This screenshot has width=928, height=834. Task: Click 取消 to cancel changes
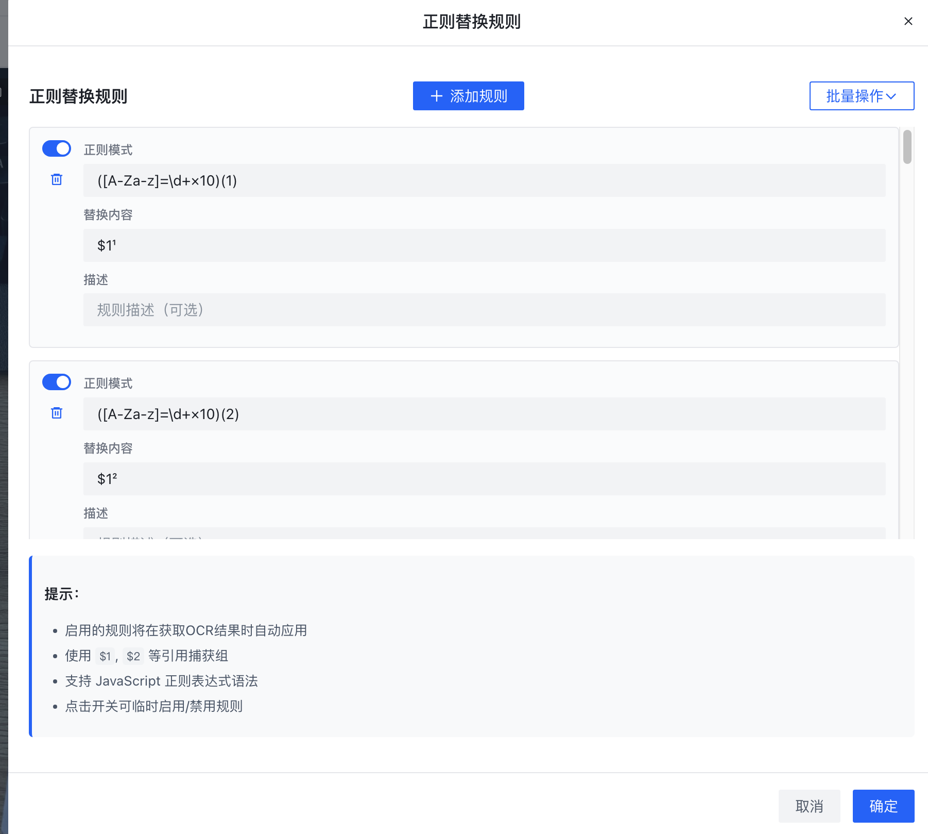(x=809, y=806)
